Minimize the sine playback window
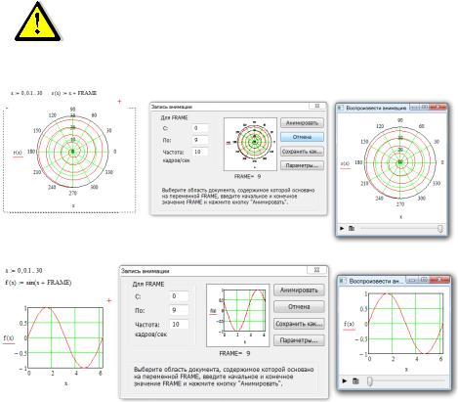 tap(411, 280)
